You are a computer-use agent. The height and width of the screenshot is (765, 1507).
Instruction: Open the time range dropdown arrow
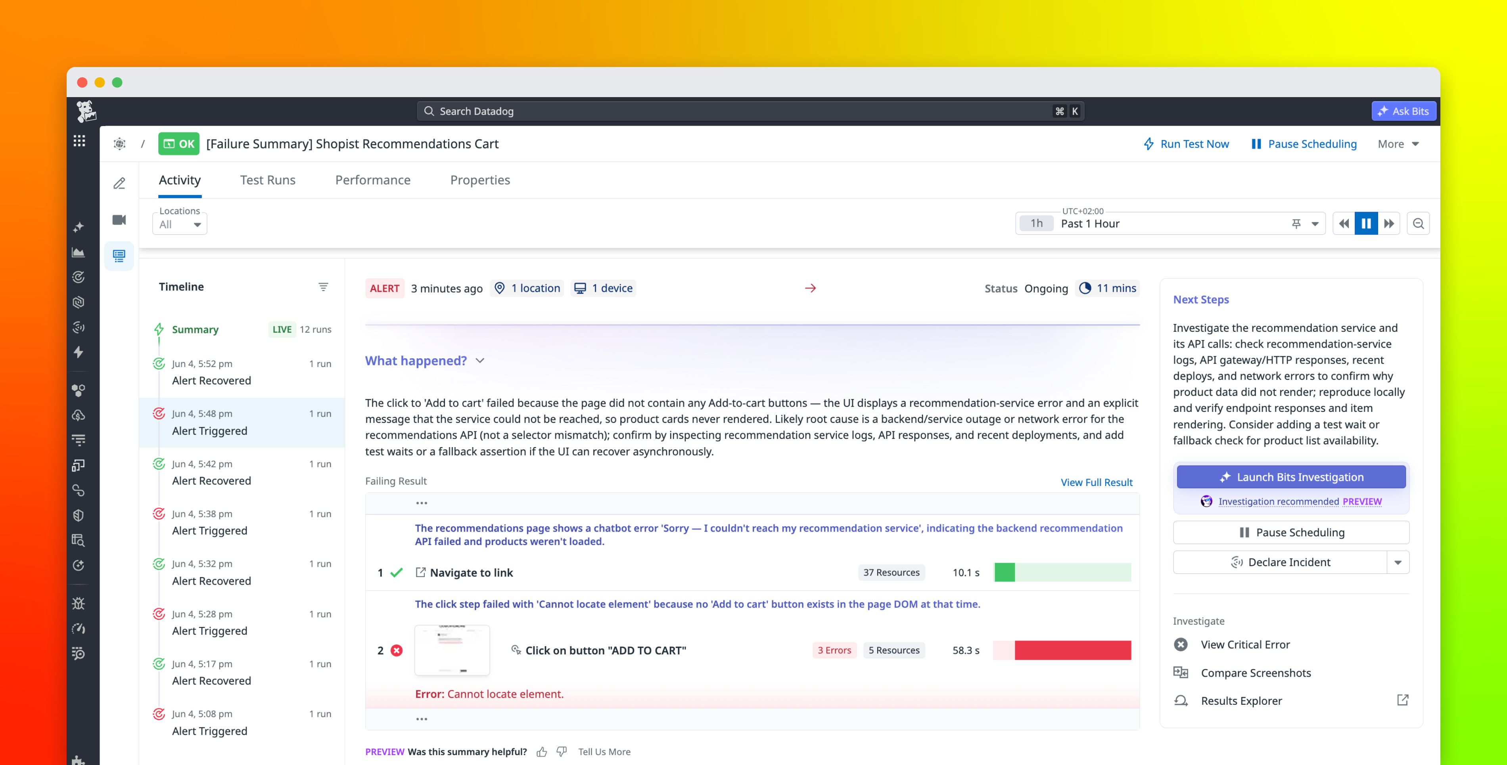[1315, 224]
